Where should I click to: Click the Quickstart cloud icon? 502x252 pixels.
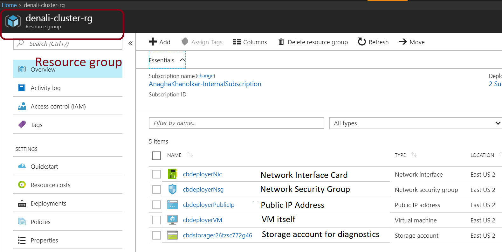point(22,166)
